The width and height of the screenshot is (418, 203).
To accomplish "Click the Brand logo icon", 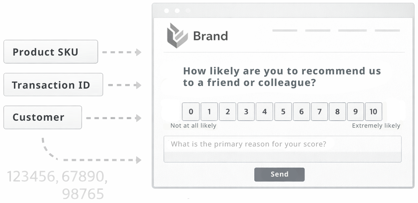I will click(178, 35).
